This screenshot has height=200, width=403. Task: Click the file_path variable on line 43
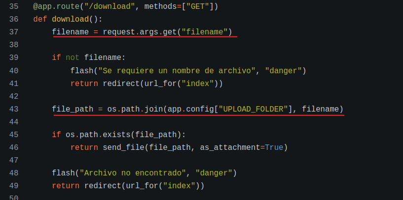coord(73,109)
